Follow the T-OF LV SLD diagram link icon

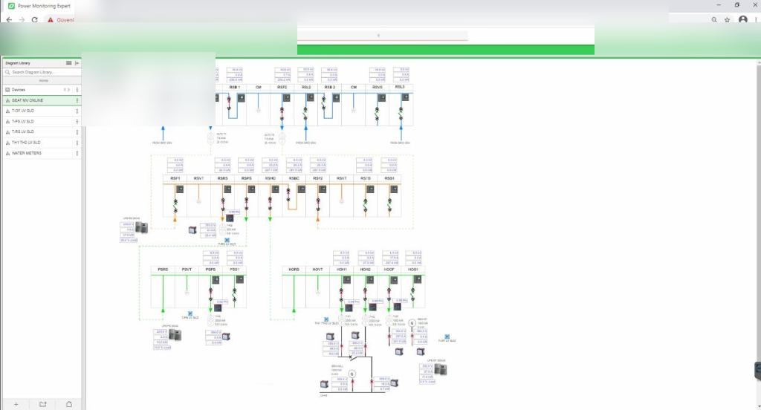tap(447, 336)
